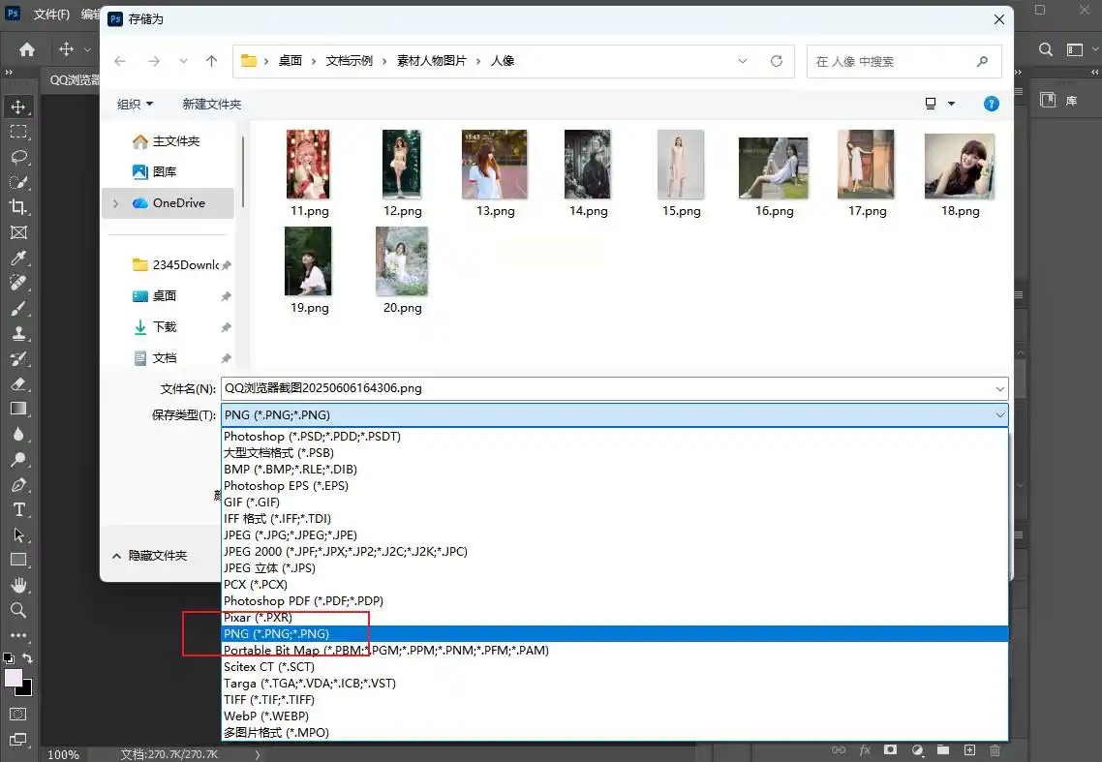
Task: Click the 新建文件夹 button
Action: pyautogui.click(x=211, y=104)
